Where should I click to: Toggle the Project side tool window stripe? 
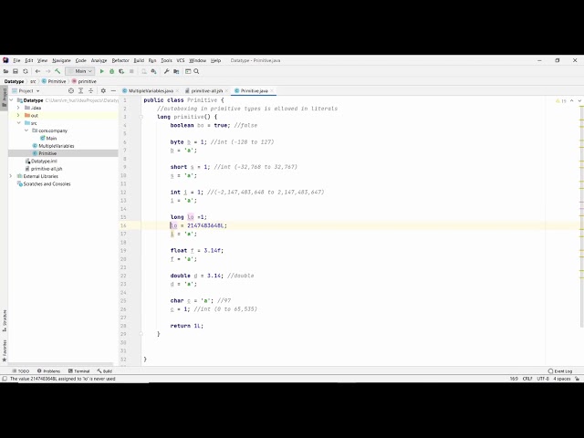5,98
